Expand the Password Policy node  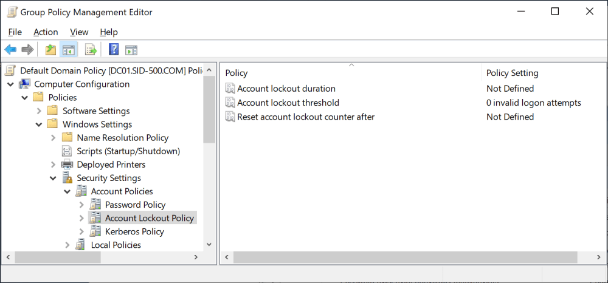click(x=81, y=205)
